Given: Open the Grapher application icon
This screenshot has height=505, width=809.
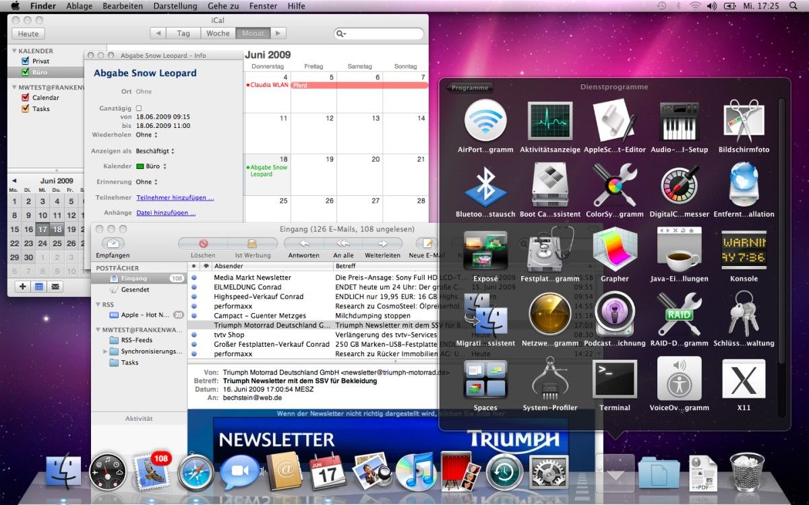Looking at the screenshot, I should (x=614, y=250).
